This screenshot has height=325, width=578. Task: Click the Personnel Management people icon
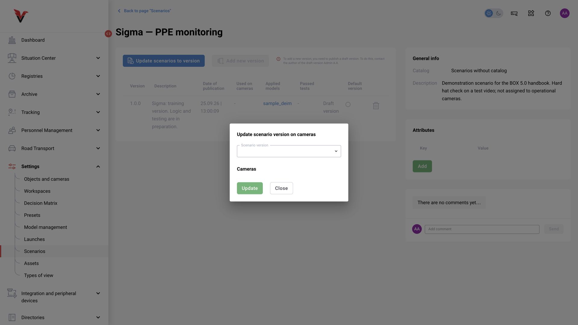click(x=12, y=130)
